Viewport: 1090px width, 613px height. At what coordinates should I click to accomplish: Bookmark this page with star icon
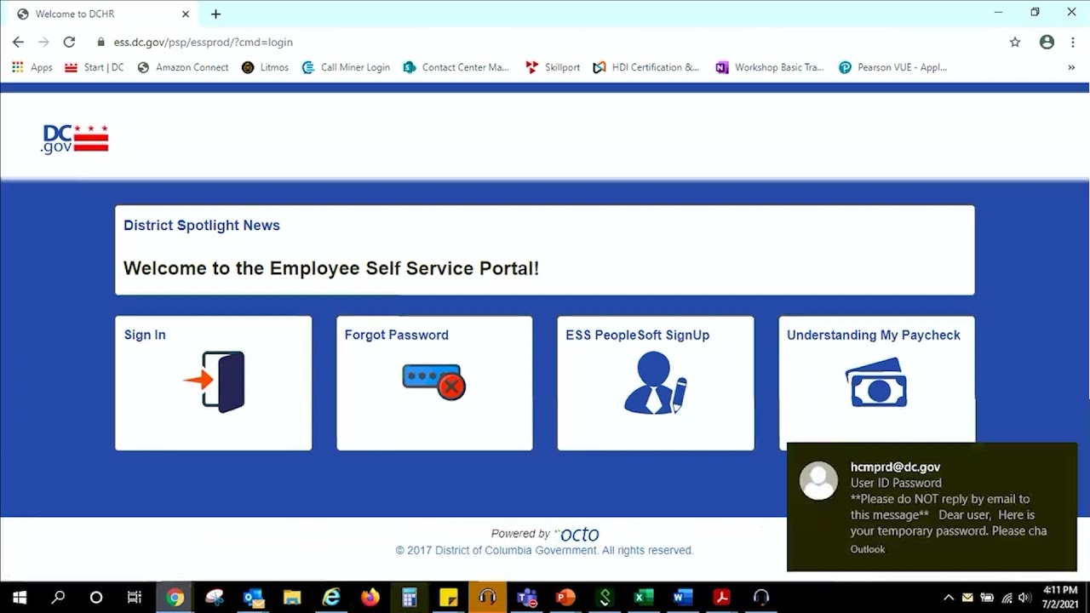point(1015,42)
